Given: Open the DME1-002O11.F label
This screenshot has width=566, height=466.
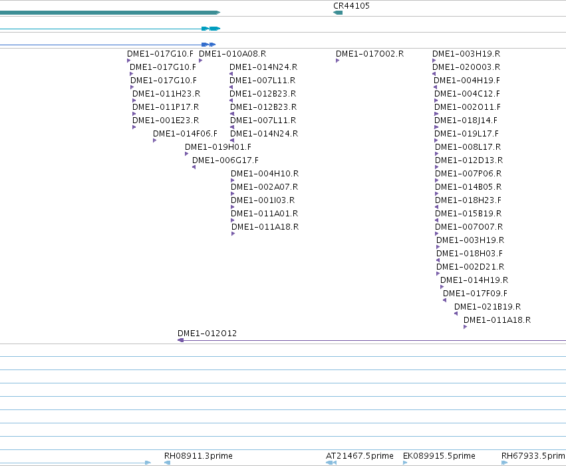Looking at the screenshot, I should 468,107.
